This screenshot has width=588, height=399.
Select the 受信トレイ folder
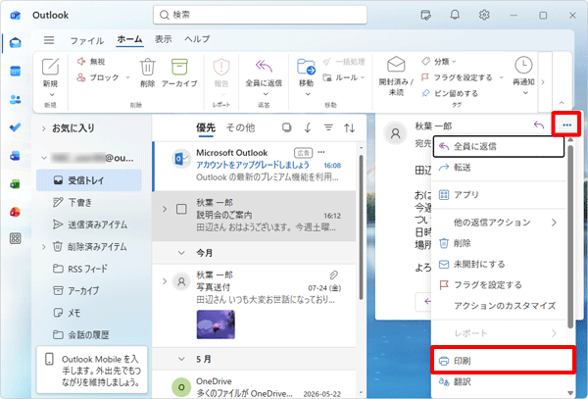pos(89,180)
